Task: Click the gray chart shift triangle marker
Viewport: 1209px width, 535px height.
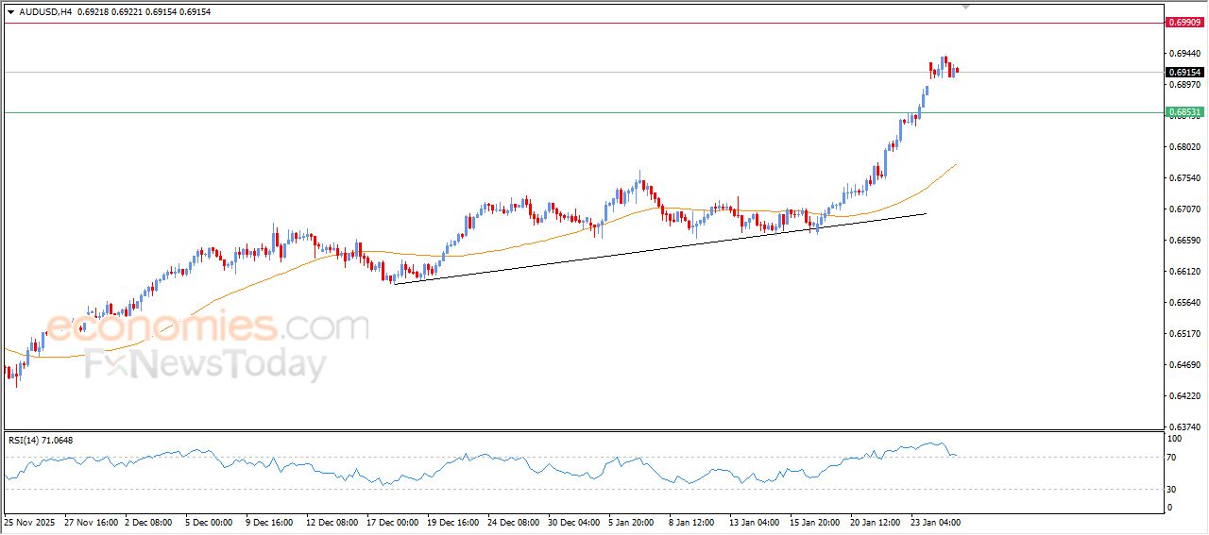Action: pyautogui.click(x=965, y=6)
